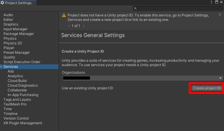Go to next warning notification
The height and width of the screenshot is (131, 224).
pos(83,26)
